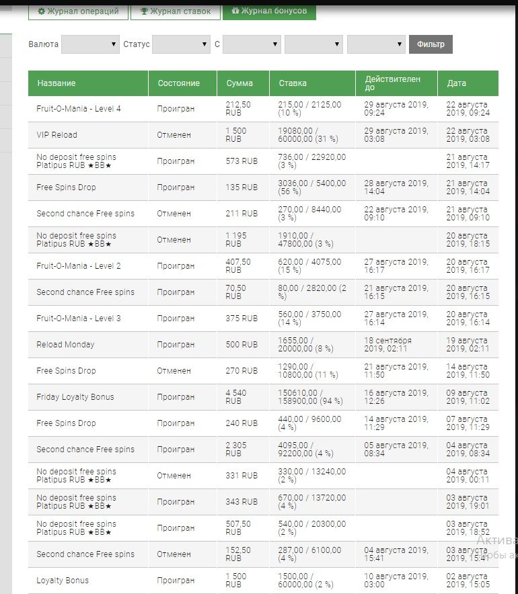Switch to the Журнал ставок tab

(175, 11)
